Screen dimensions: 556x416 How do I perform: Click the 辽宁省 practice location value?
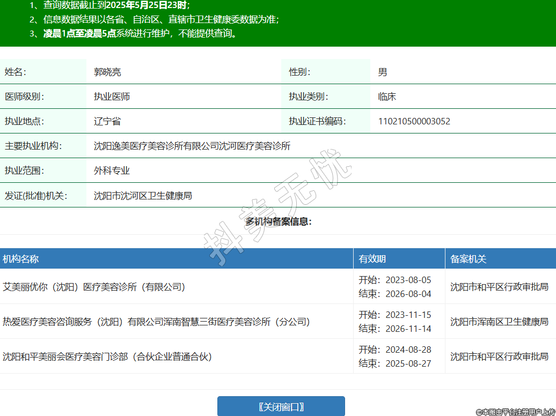[x=107, y=121]
